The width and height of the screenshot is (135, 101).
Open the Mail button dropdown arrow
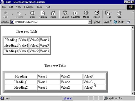111,13
